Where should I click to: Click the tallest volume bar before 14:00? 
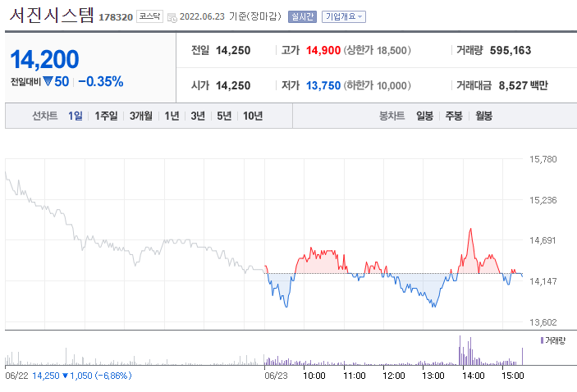point(460,350)
